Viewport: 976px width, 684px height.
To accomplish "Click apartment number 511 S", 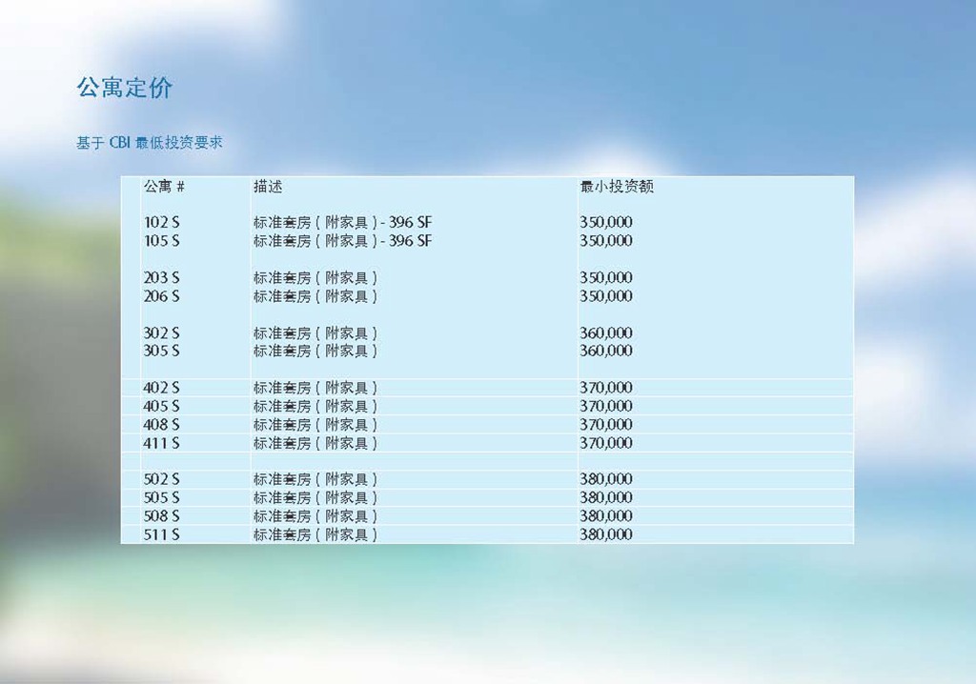I will [x=162, y=534].
